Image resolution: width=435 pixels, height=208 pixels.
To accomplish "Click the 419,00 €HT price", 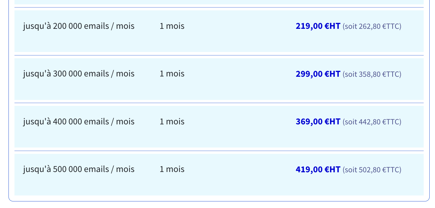I will (318, 169).
